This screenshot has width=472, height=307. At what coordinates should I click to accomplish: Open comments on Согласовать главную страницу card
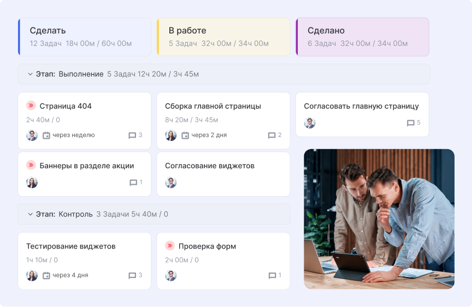coord(411,123)
